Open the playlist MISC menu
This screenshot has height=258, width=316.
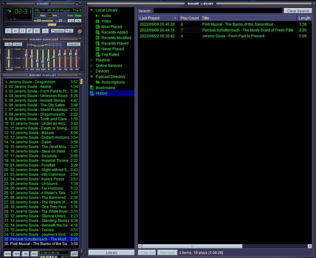point(34,254)
